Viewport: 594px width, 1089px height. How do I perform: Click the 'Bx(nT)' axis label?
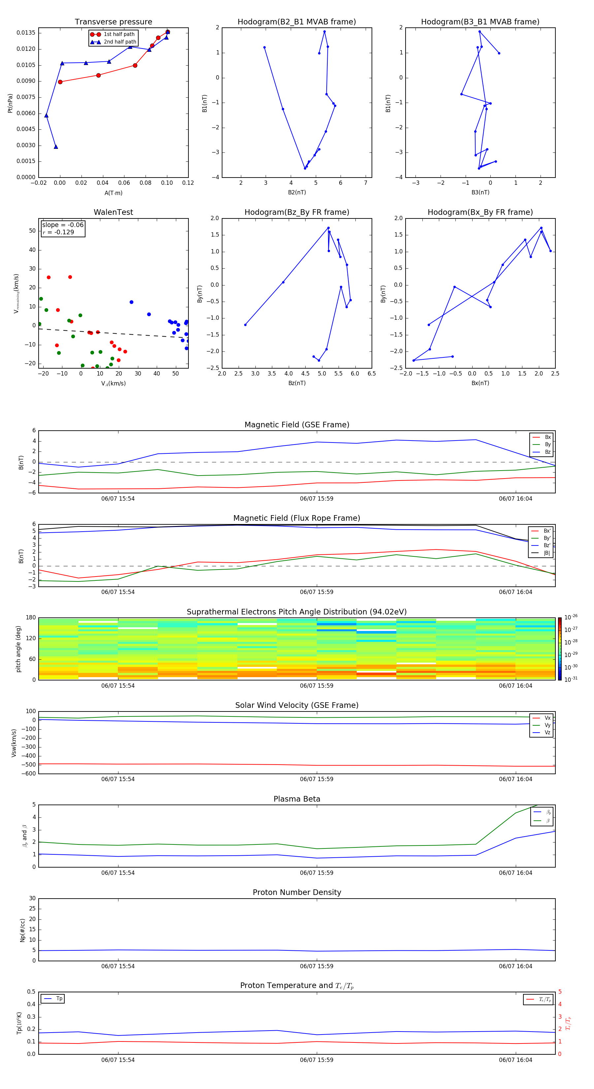click(x=480, y=383)
